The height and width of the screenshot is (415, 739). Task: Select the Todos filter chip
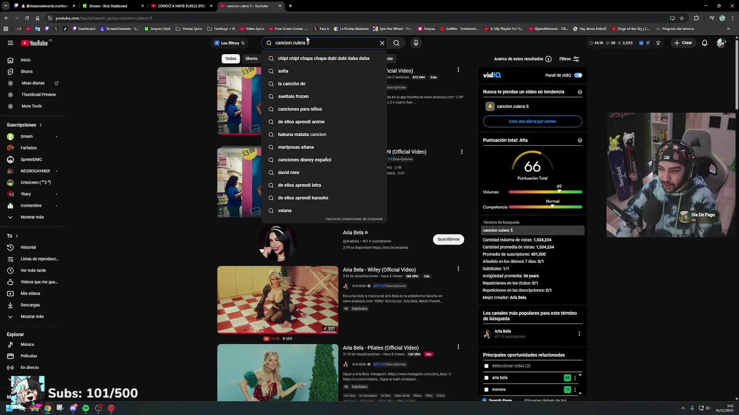click(230, 58)
